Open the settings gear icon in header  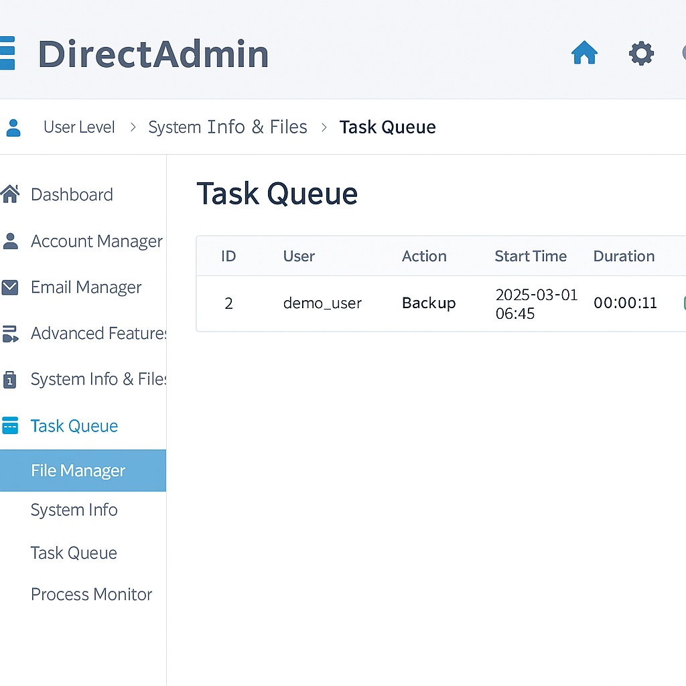click(641, 54)
